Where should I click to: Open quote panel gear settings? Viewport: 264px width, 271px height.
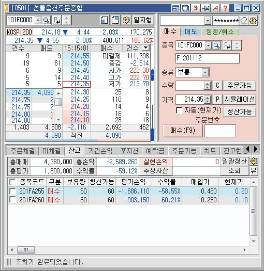pyautogui.click(x=126, y=20)
